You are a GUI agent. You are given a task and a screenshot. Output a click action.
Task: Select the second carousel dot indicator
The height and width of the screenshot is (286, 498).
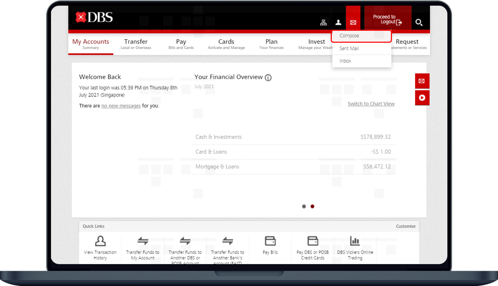pos(312,206)
